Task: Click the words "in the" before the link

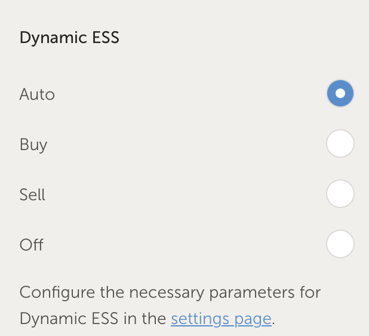Action: pyautogui.click(x=144, y=319)
